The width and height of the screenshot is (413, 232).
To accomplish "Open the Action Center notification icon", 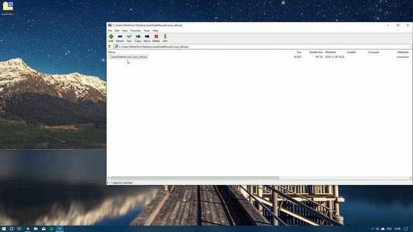I will tap(406, 229).
